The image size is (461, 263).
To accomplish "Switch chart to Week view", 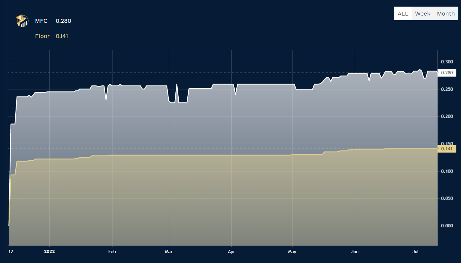I will point(423,14).
